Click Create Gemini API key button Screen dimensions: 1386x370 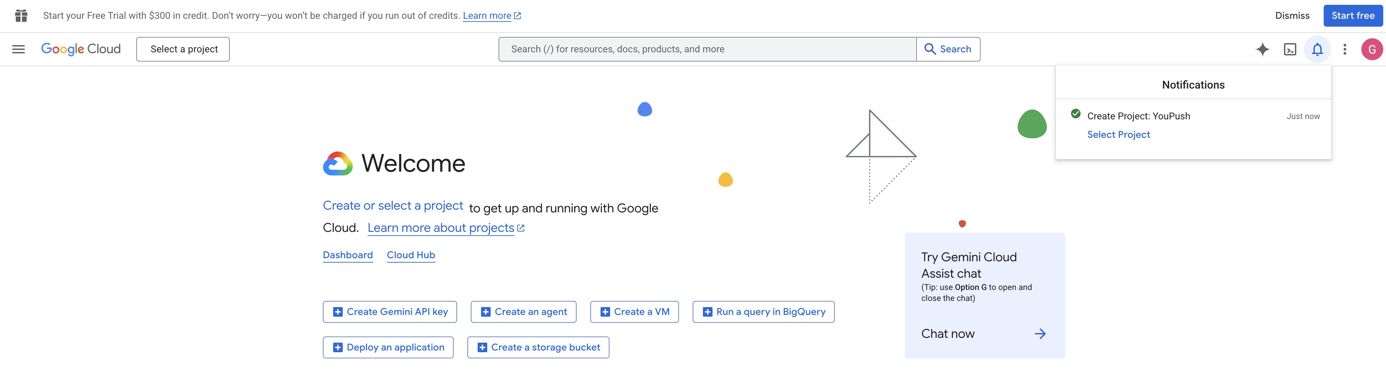pos(390,312)
